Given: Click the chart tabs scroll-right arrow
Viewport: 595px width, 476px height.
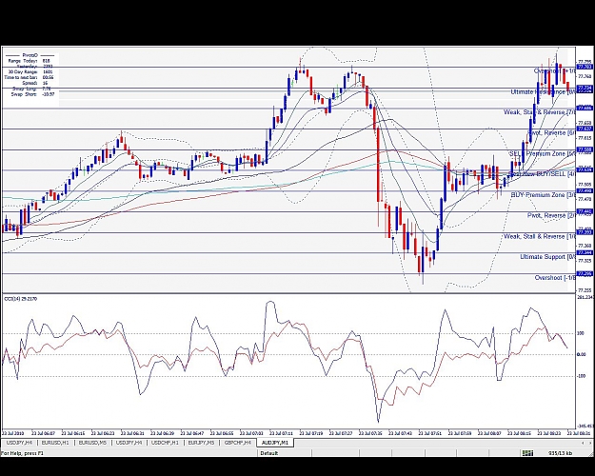Looking at the screenshot, I should tap(590, 443).
